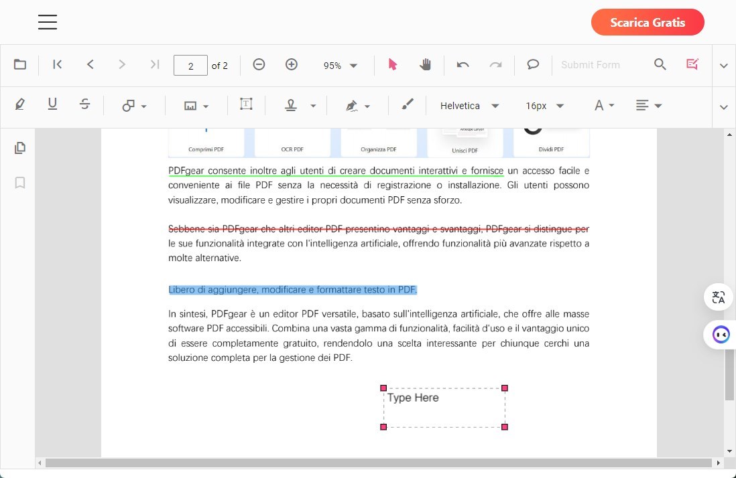This screenshot has height=478, width=736.
Task: Open a PDF file from folder icon
Action: (x=19, y=64)
